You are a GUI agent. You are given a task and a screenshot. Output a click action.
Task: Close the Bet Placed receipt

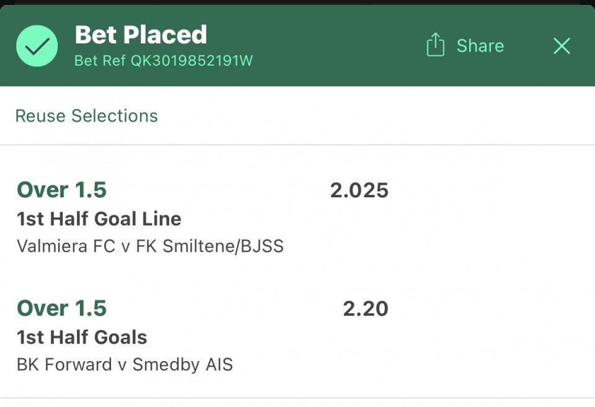[562, 46]
